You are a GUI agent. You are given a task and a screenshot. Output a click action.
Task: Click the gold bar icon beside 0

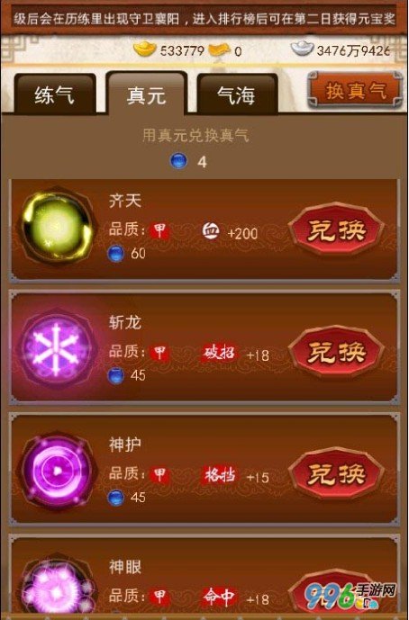[x=219, y=50]
